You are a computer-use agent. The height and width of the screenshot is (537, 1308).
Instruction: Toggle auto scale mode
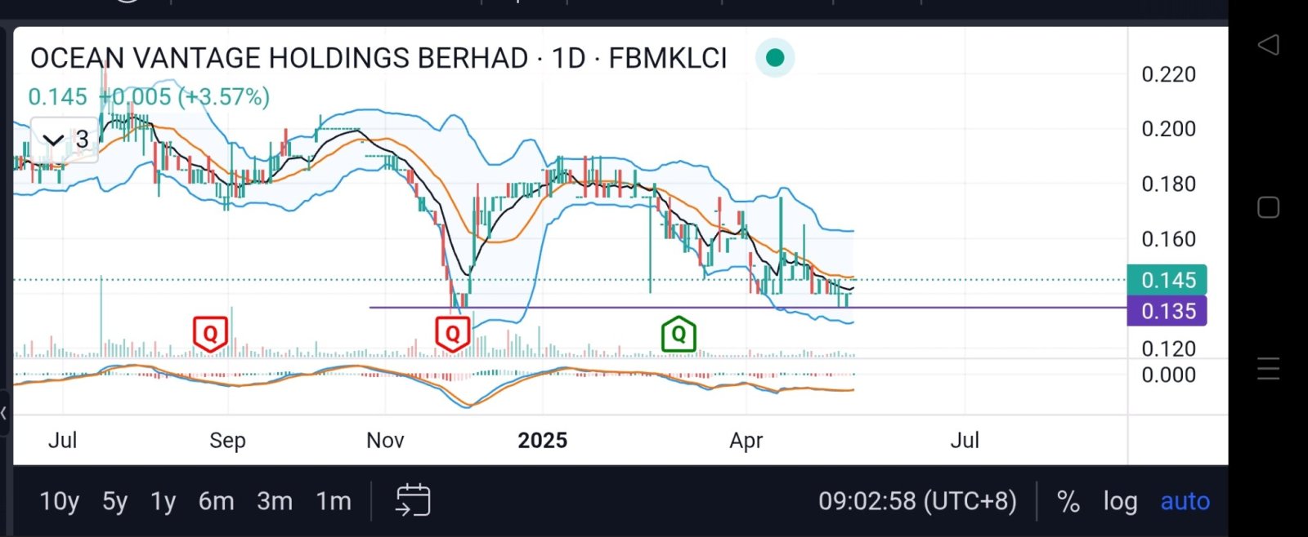tap(1185, 501)
